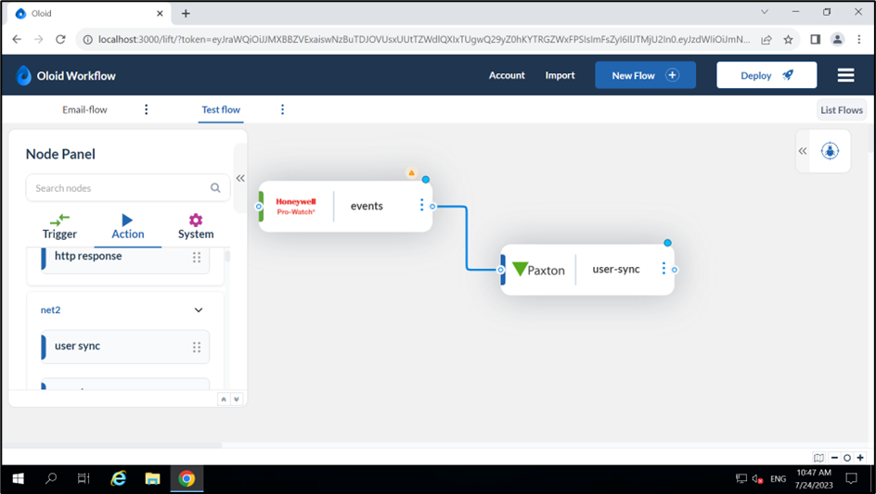Select the Action node category
Image resolution: width=876 pixels, height=494 pixels.
click(x=128, y=227)
